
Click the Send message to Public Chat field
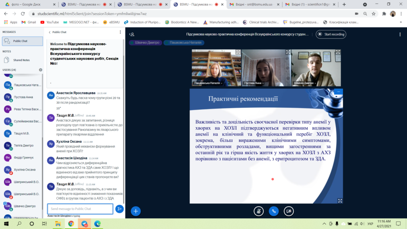(80, 209)
